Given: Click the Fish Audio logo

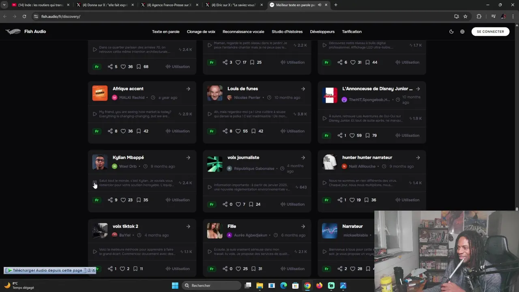Looking at the screenshot, I should point(26,32).
